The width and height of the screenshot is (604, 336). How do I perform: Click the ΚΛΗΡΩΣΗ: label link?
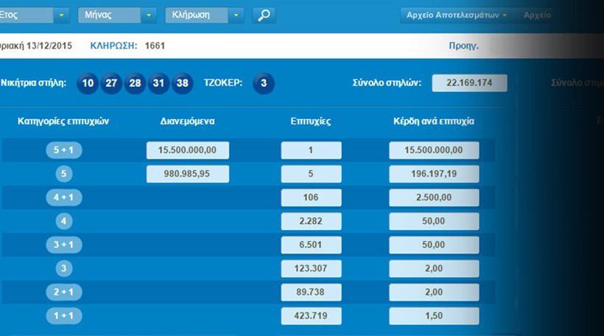pos(113,46)
